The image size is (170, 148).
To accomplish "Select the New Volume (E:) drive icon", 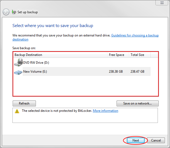I will 18,72.
